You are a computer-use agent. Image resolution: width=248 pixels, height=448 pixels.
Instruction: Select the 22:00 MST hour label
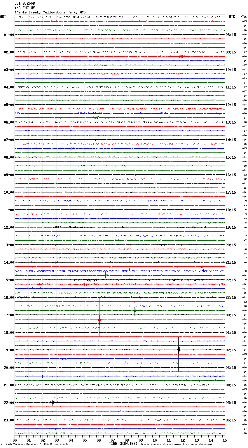point(9,403)
